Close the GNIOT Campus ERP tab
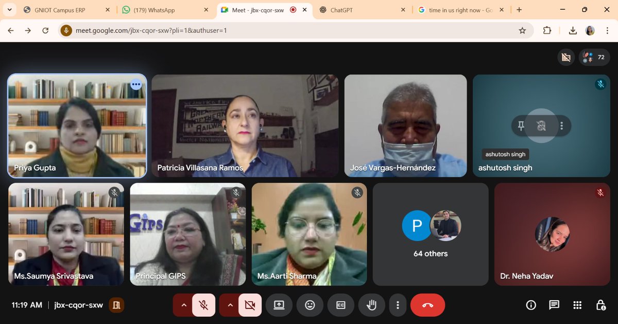618x324 pixels. coord(107,10)
